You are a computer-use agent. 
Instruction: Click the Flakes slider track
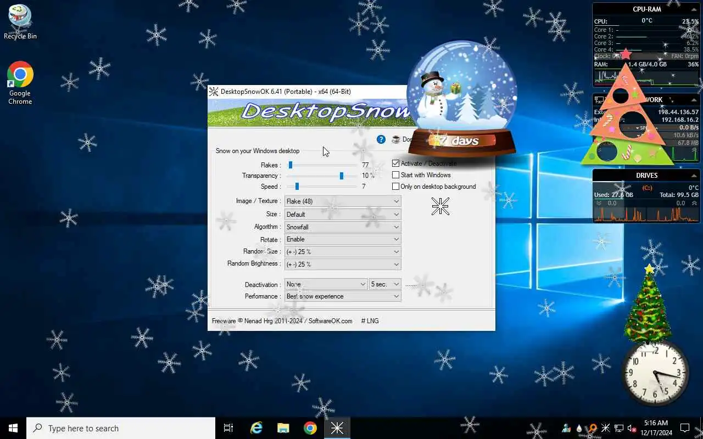tap(322, 165)
